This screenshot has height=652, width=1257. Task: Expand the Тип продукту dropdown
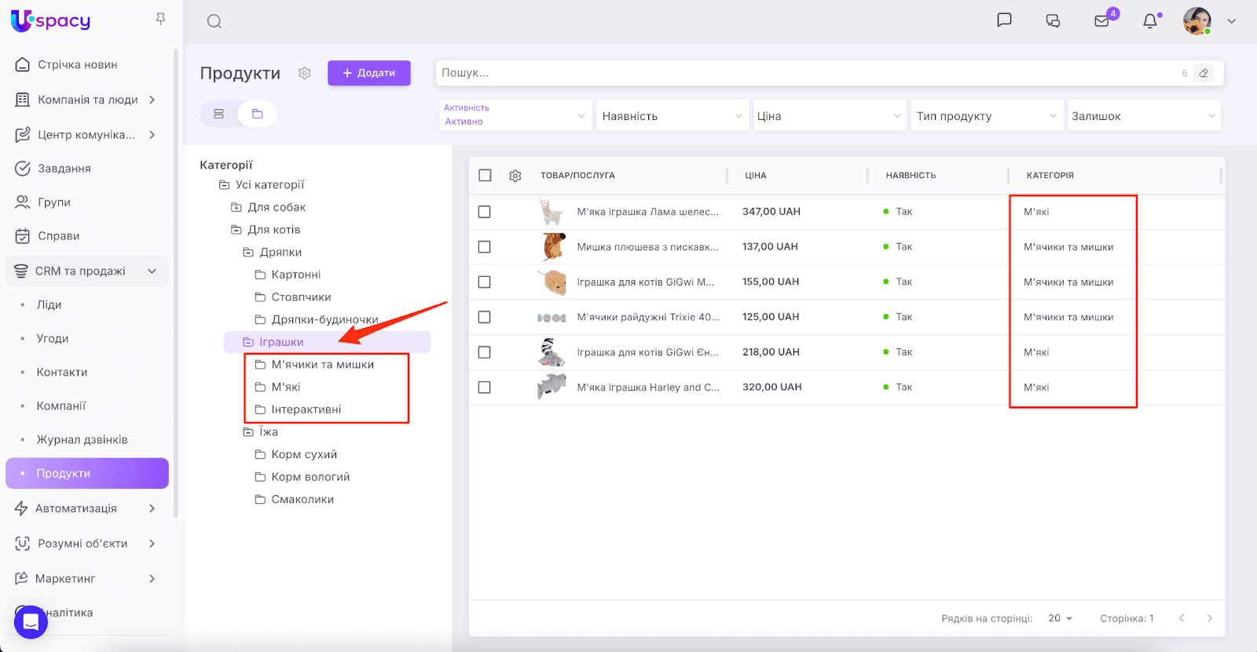pos(986,116)
